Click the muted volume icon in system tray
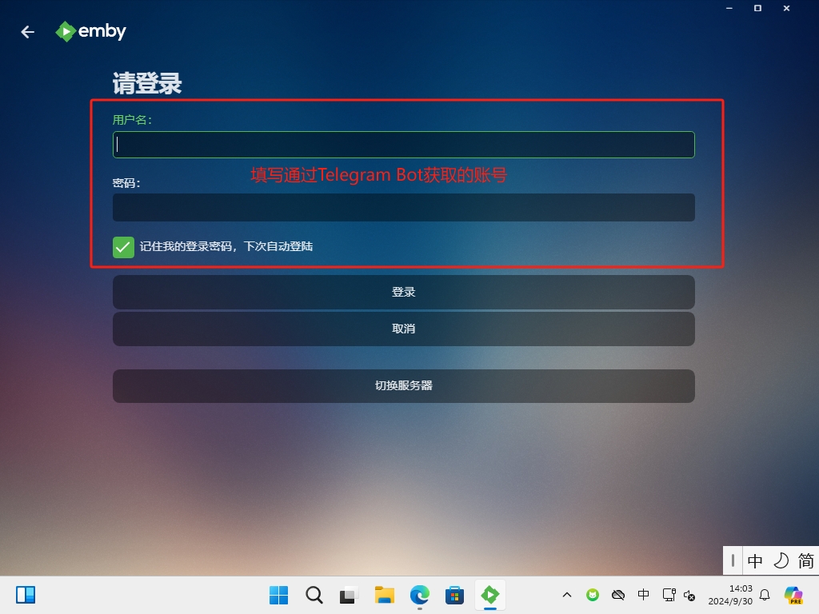 coord(689,595)
